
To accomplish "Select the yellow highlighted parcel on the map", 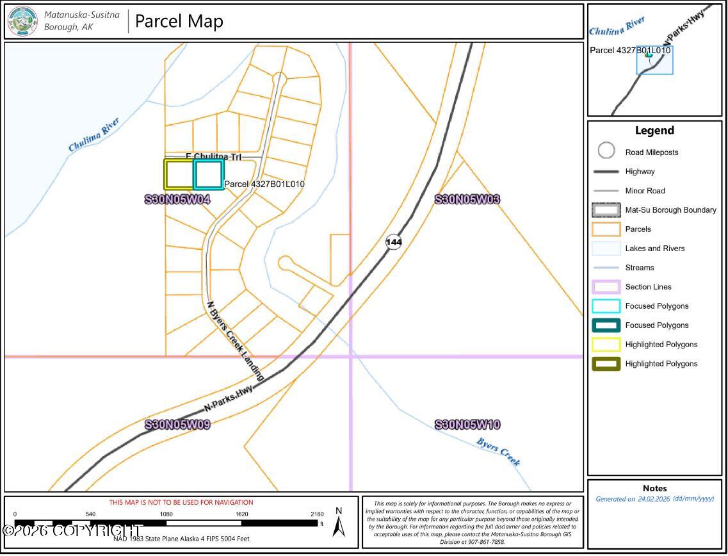I will tap(179, 175).
